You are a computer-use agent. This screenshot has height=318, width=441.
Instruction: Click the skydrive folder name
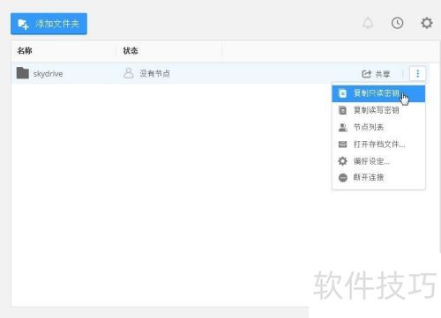click(x=48, y=74)
